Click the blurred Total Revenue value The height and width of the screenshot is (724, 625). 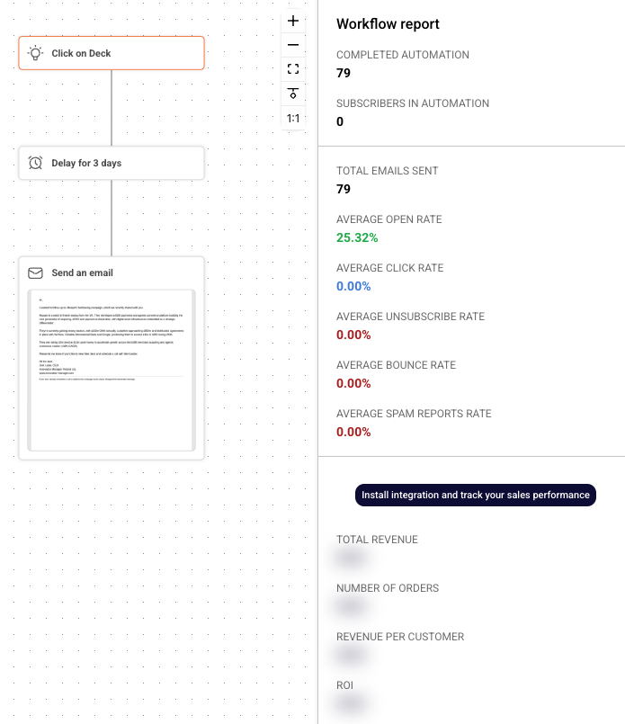coord(351,559)
